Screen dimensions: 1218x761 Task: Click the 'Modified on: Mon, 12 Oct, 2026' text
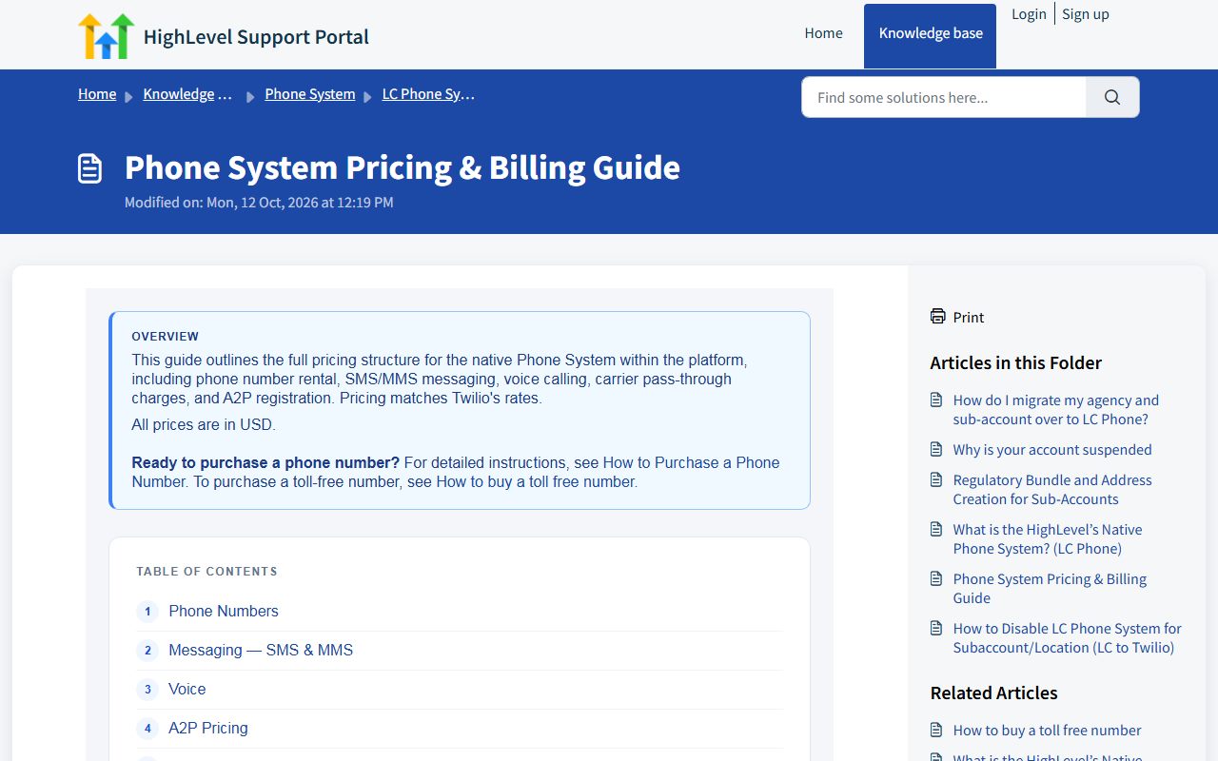pos(259,202)
